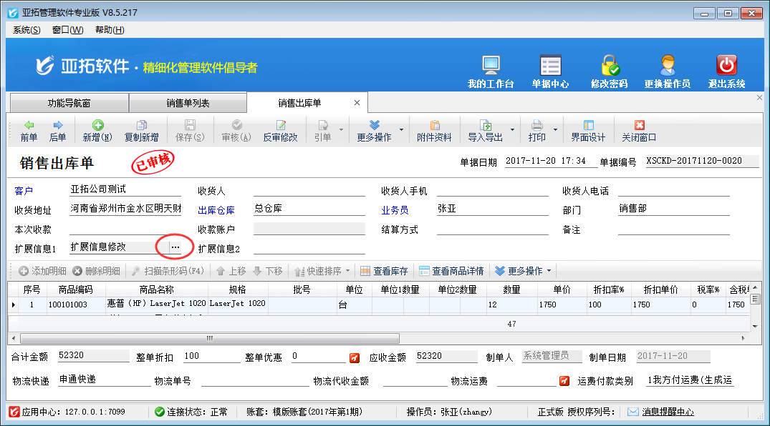Open the 界面设计 layout designer
770x426 pixels.
coord(588,131)
